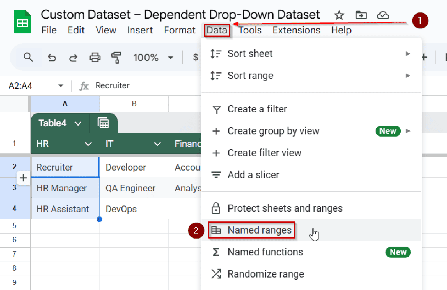Open the Extensions menu
The width and height of the screenshot is (447, 290).
tap(296, 30)
